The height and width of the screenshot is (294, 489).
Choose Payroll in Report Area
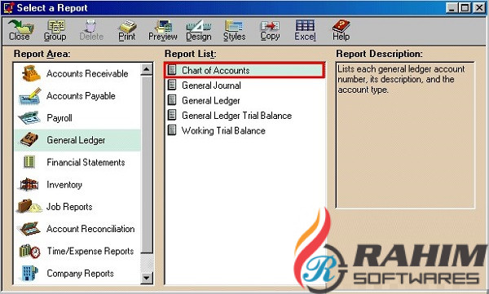(x=59, y=118)
